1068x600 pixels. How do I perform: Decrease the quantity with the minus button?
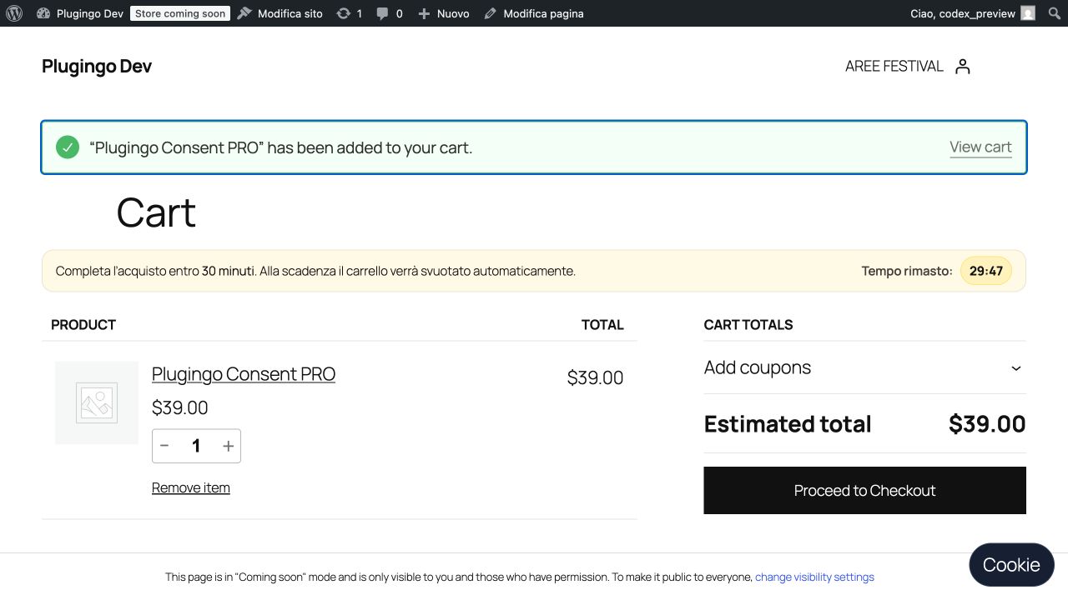click(165, 446)
